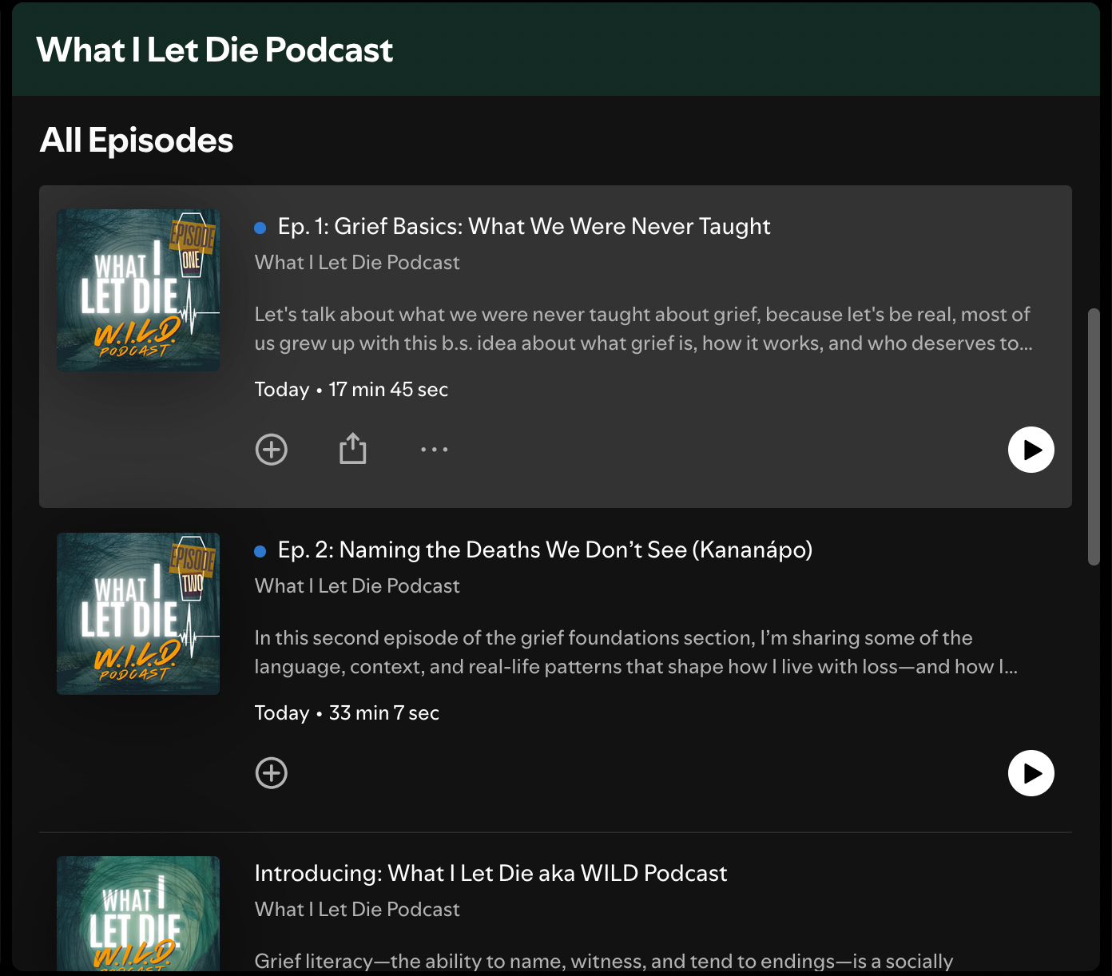Click the blue unplayed dot on Ep. 2

click(x=260, y=552)
